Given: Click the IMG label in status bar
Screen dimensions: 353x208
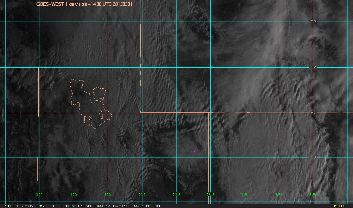Looking at the screenshot, I should (40, 206).
